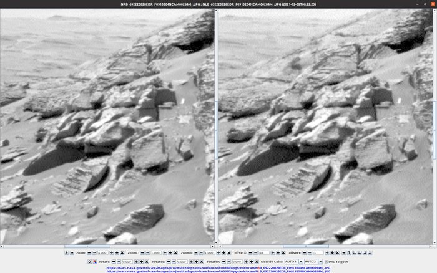
Task: Click the rotateL value field
Action: click(182, 262)
